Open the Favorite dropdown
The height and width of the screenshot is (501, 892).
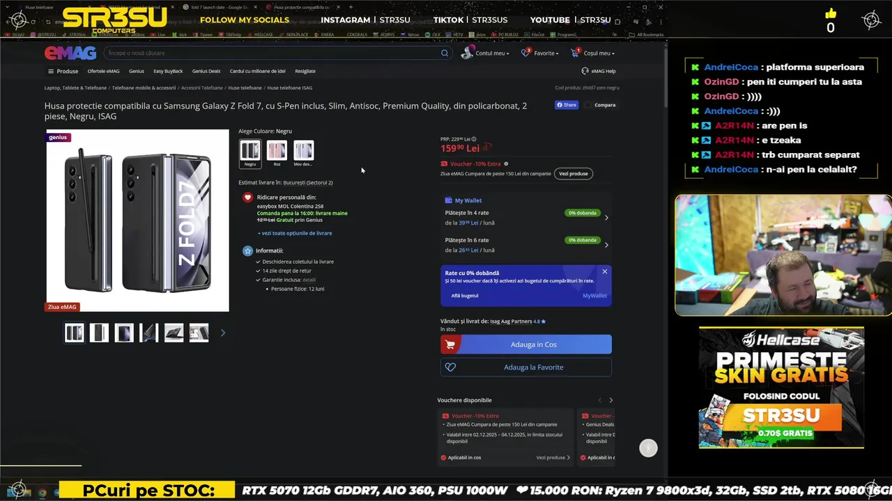pyautogui.click(x=539, y=53)
